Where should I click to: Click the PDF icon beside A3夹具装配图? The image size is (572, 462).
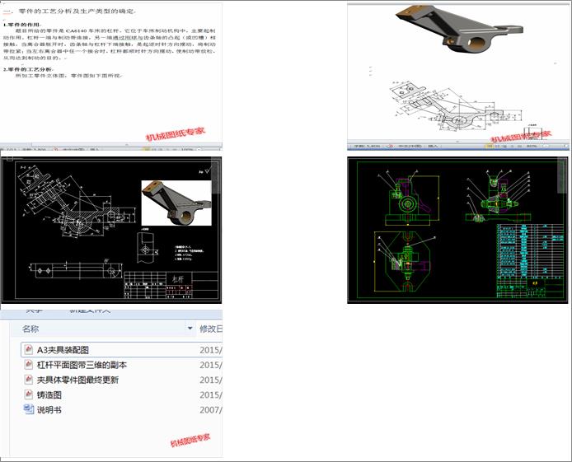coord(28,350)
